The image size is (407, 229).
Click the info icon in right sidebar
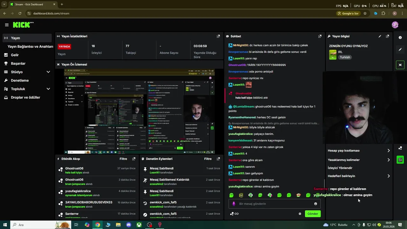(400, 38)
